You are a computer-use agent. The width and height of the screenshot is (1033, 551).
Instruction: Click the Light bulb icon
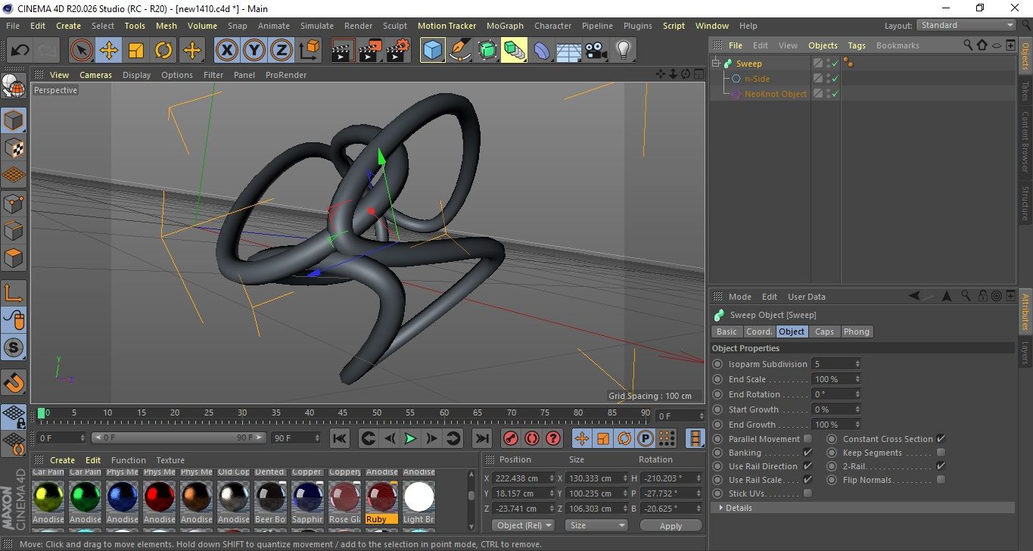tap(623, 51)
